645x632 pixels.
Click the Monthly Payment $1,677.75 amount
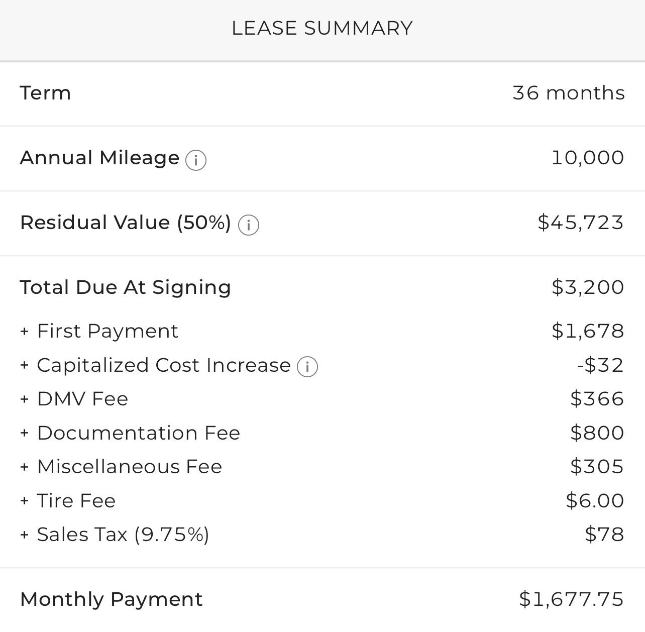coord(572,599)
